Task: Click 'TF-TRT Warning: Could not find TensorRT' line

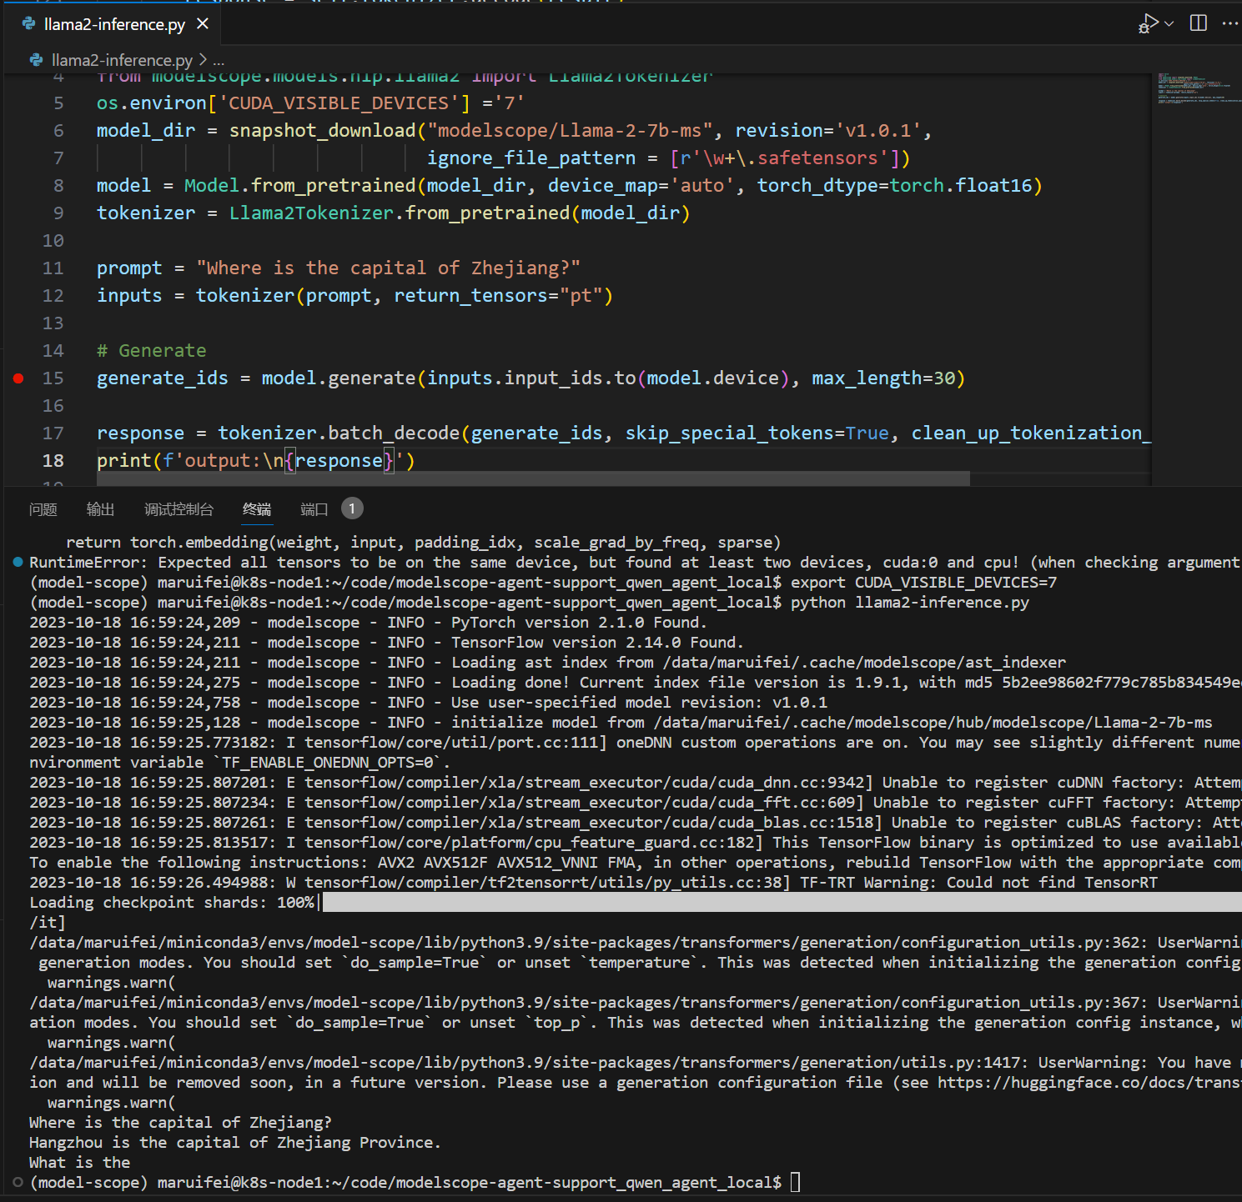Action: (x=978, y=882)
